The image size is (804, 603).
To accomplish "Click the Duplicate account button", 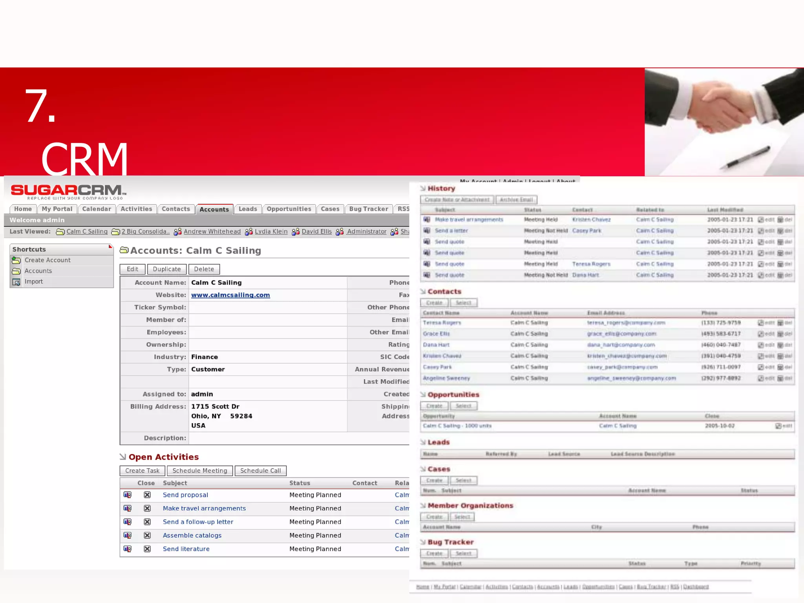I will 166,269.
